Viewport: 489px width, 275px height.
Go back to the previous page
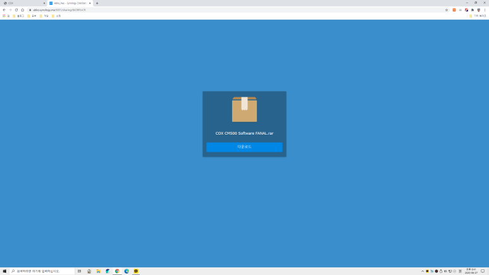[4, 10]
